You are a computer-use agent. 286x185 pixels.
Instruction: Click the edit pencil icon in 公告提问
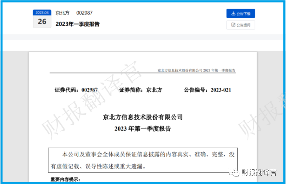234,25
